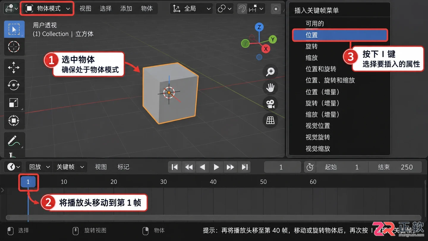Open the pivot point dropdown
Screen dimensions: 428x241
pos(225,9)
